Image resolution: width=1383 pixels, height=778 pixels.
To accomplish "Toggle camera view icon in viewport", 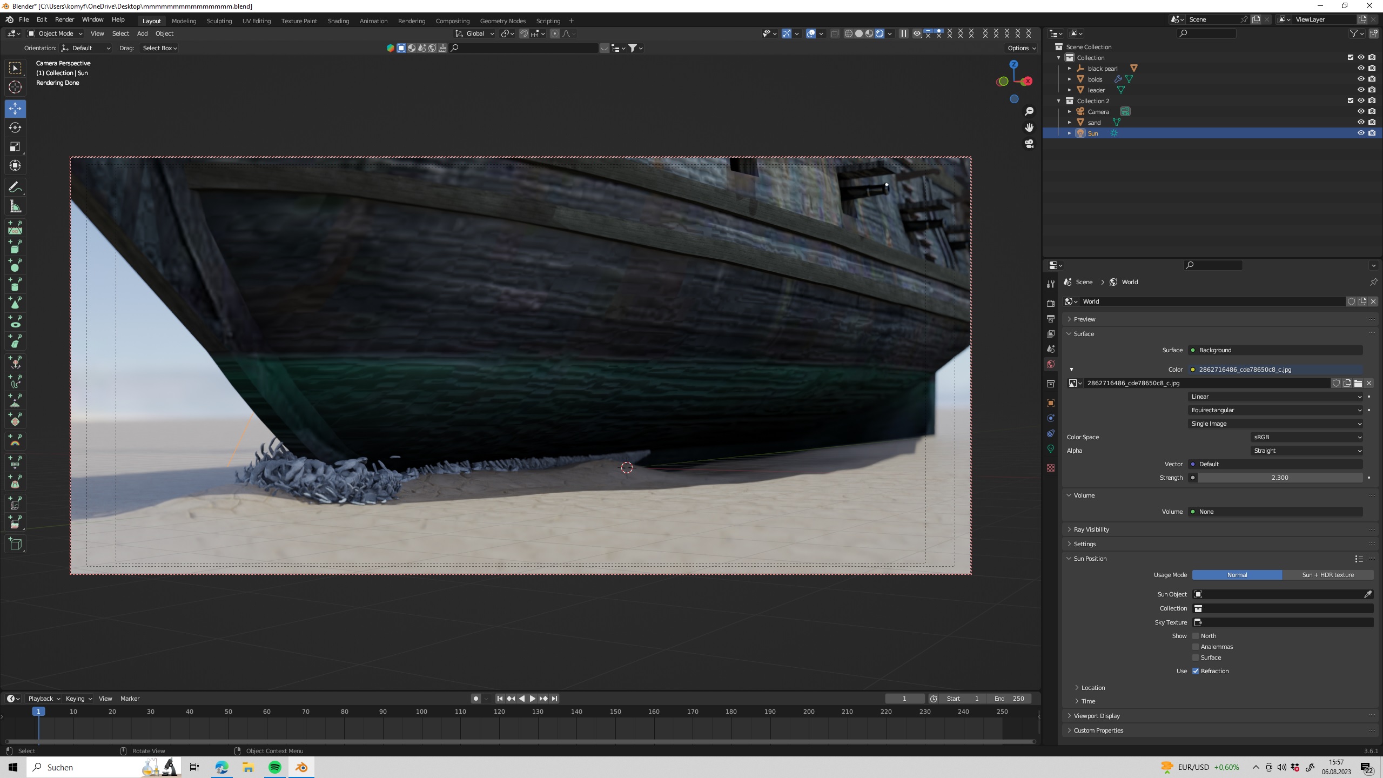I will [x=1029, y=144].
